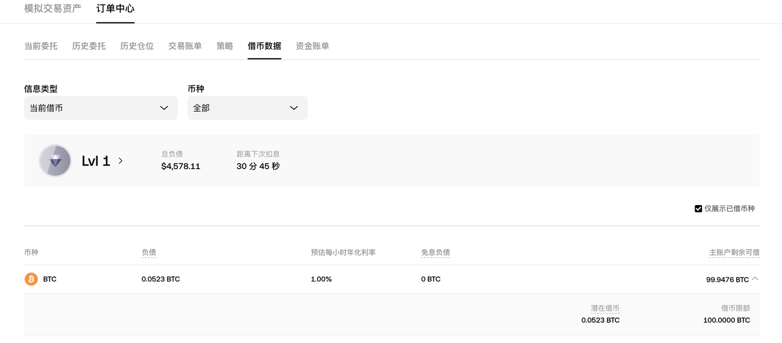This screenshot has height=343, width=782.
Task: Switch to 模拟交易资产 tab
Action: [x=53, y=9]
